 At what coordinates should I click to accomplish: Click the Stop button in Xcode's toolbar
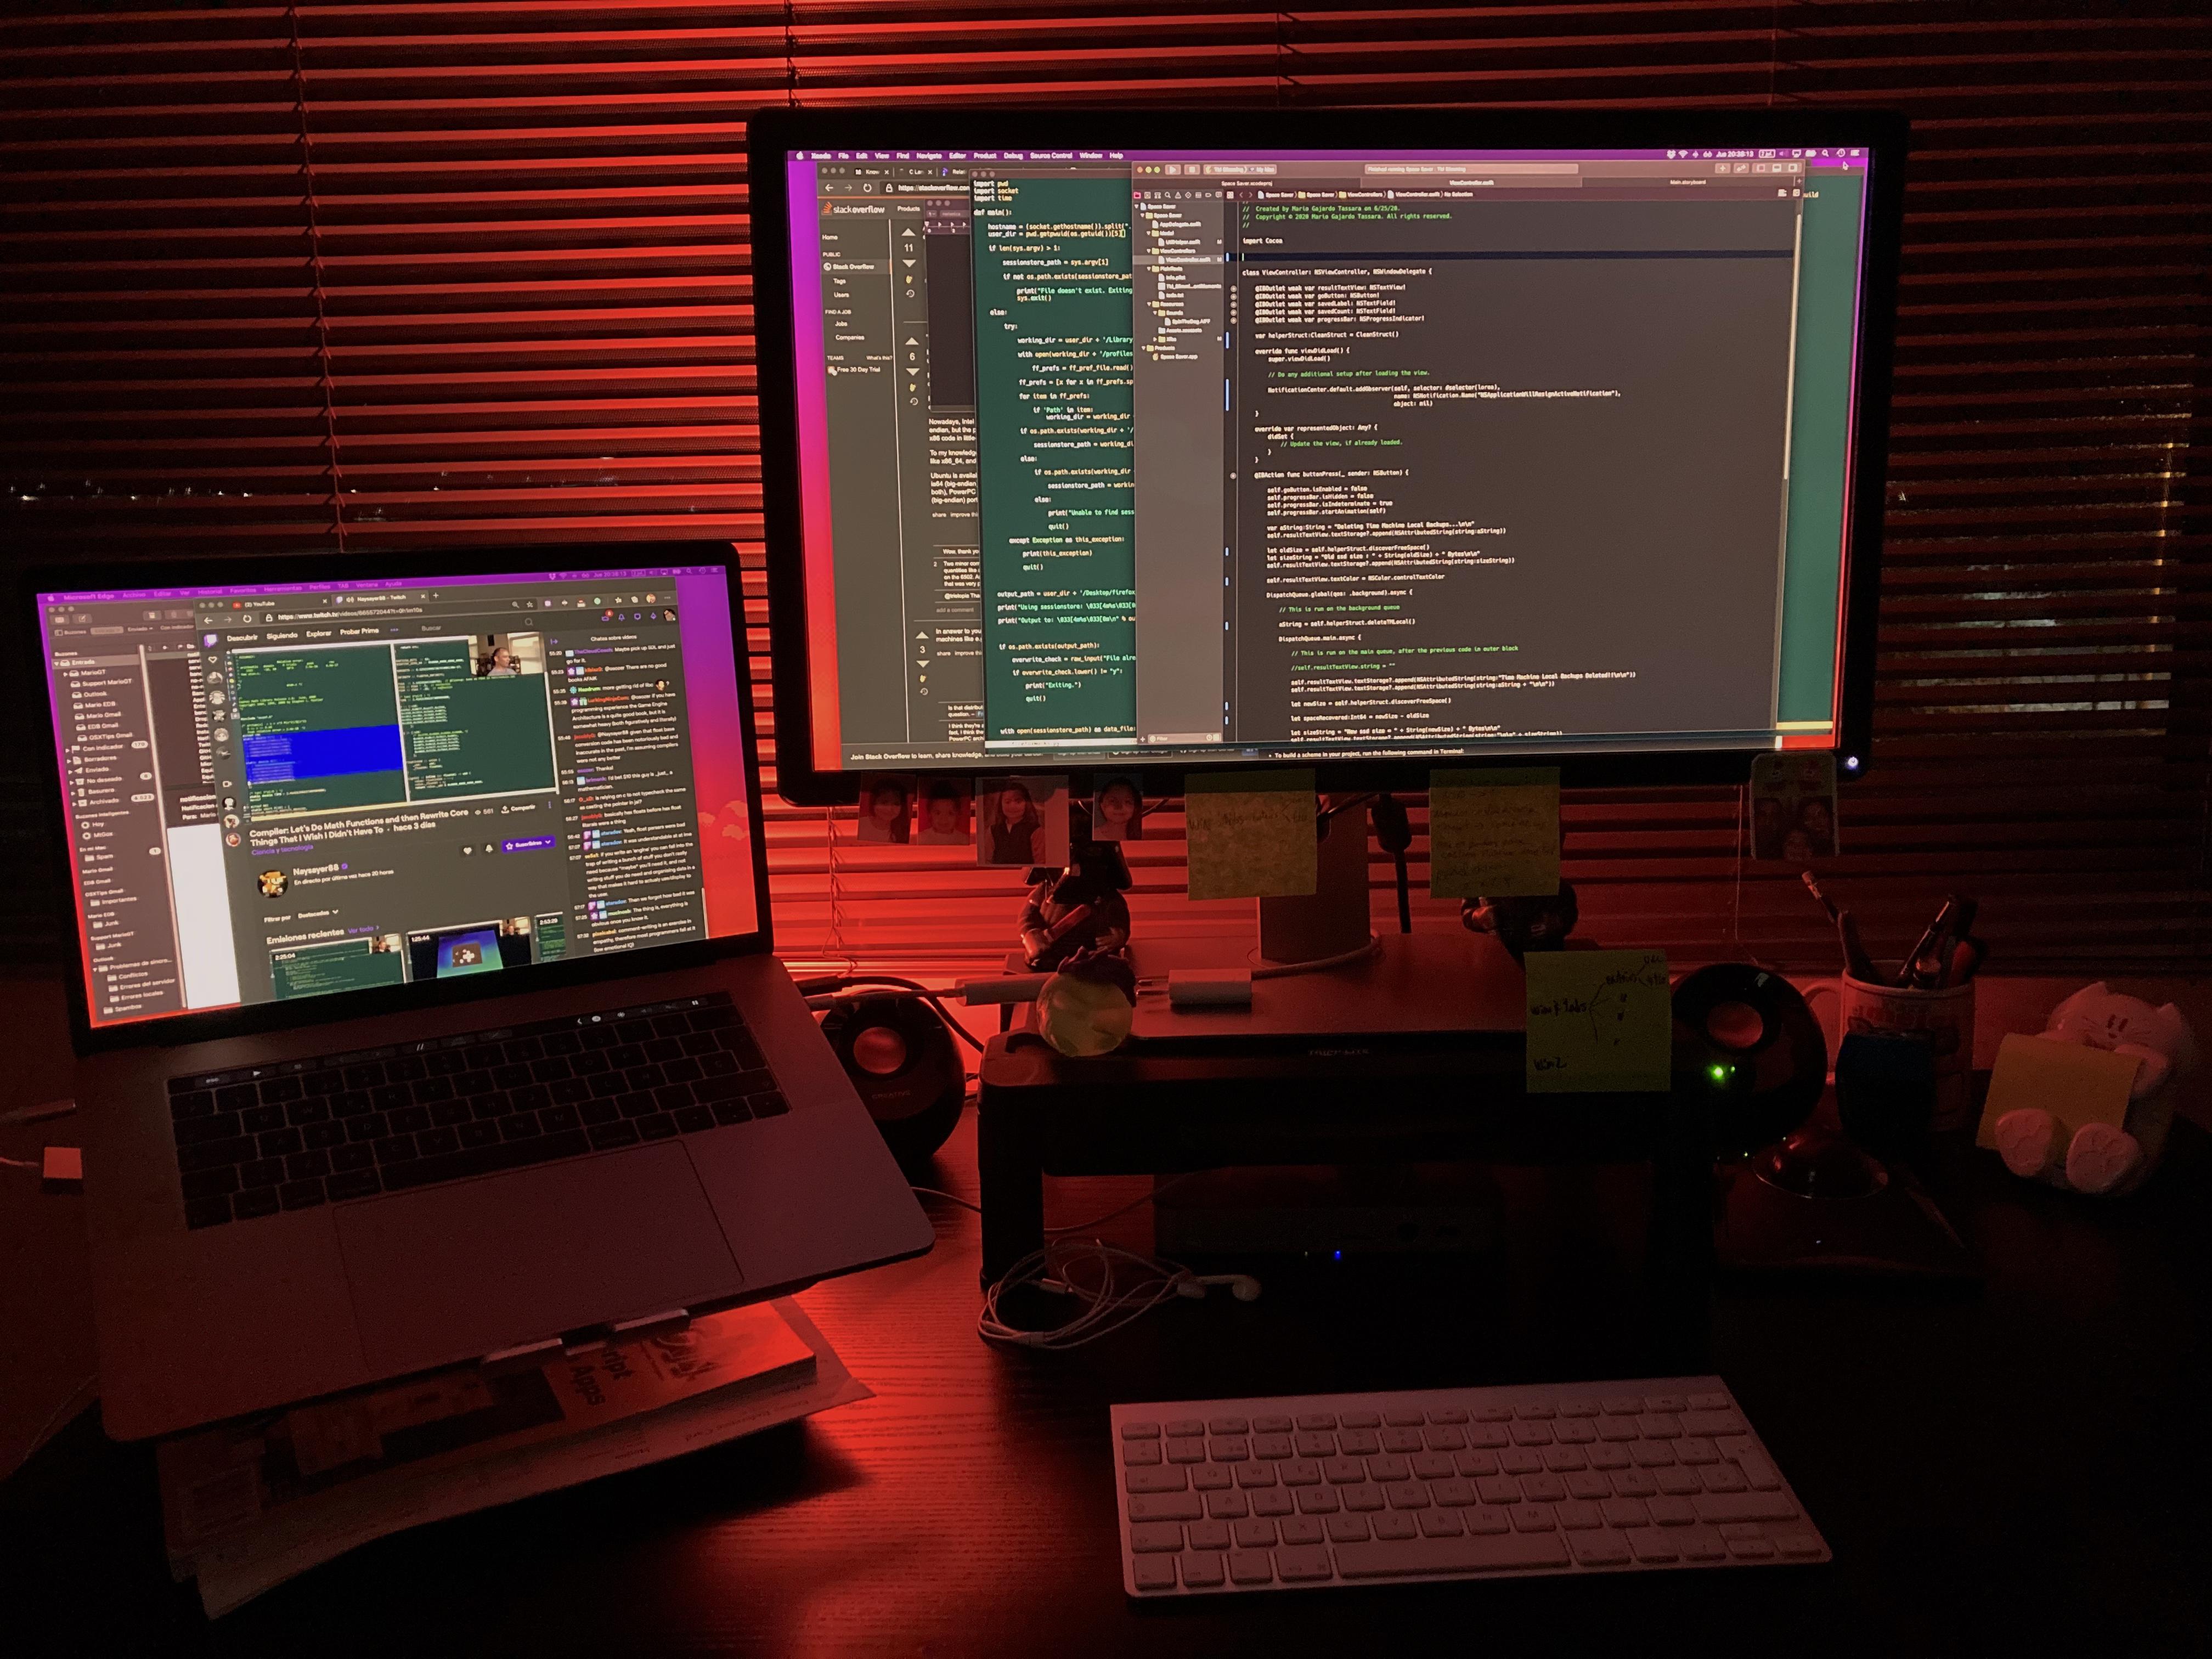pyautogui.click(x=1192, y=170)
